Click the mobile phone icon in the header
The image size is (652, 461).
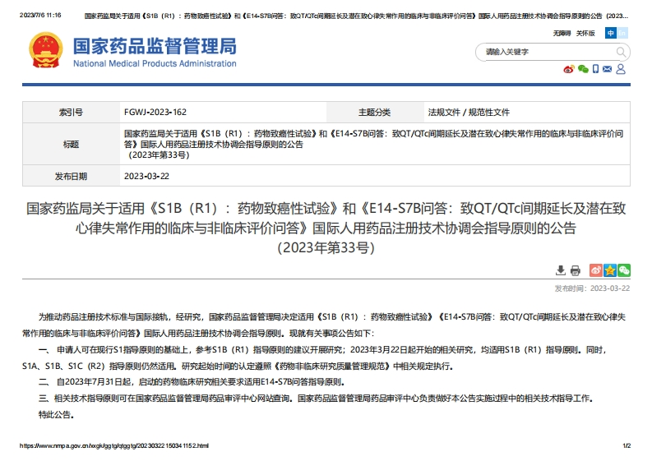tap(595, 70)
